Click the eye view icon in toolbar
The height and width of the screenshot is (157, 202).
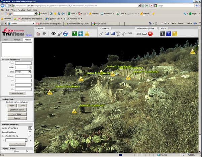coord(53,34)
